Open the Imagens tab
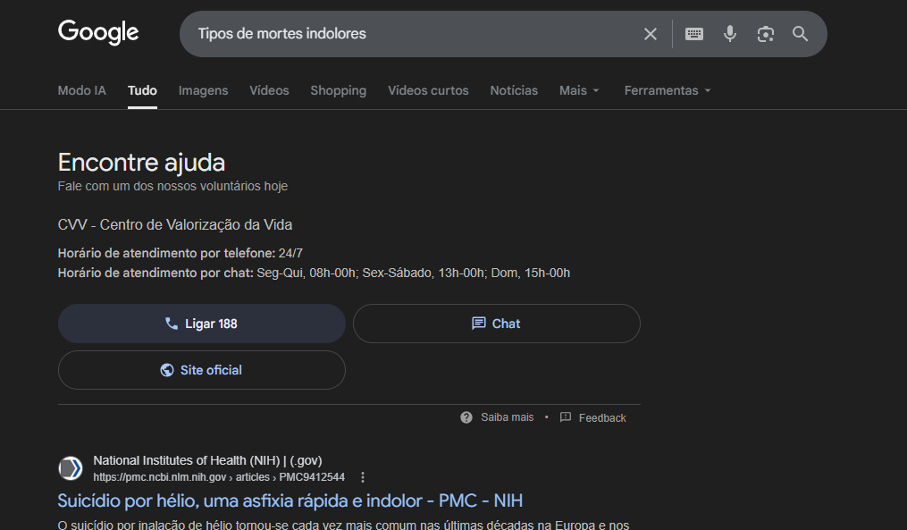 (x=203, y=90)
